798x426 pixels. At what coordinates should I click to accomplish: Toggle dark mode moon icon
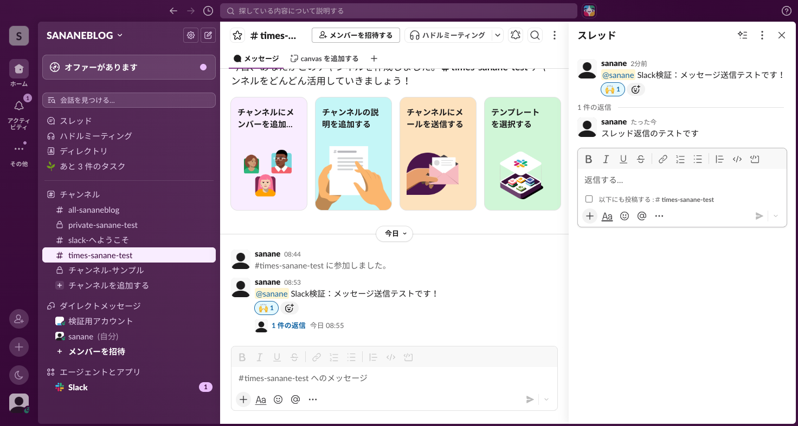(18, 375)
